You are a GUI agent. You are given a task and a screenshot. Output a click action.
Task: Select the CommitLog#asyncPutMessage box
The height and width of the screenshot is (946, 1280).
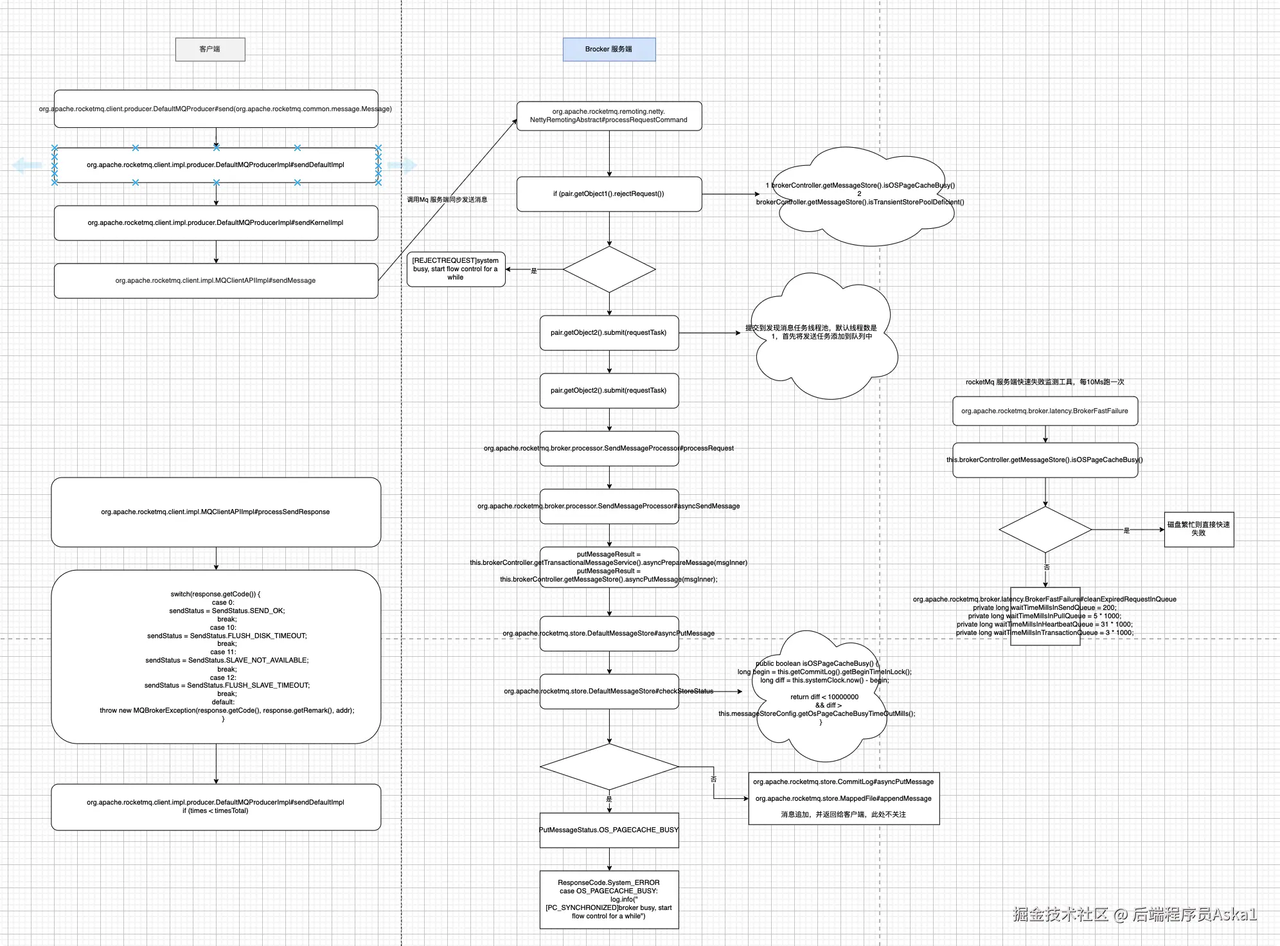(x=843, y=798)
